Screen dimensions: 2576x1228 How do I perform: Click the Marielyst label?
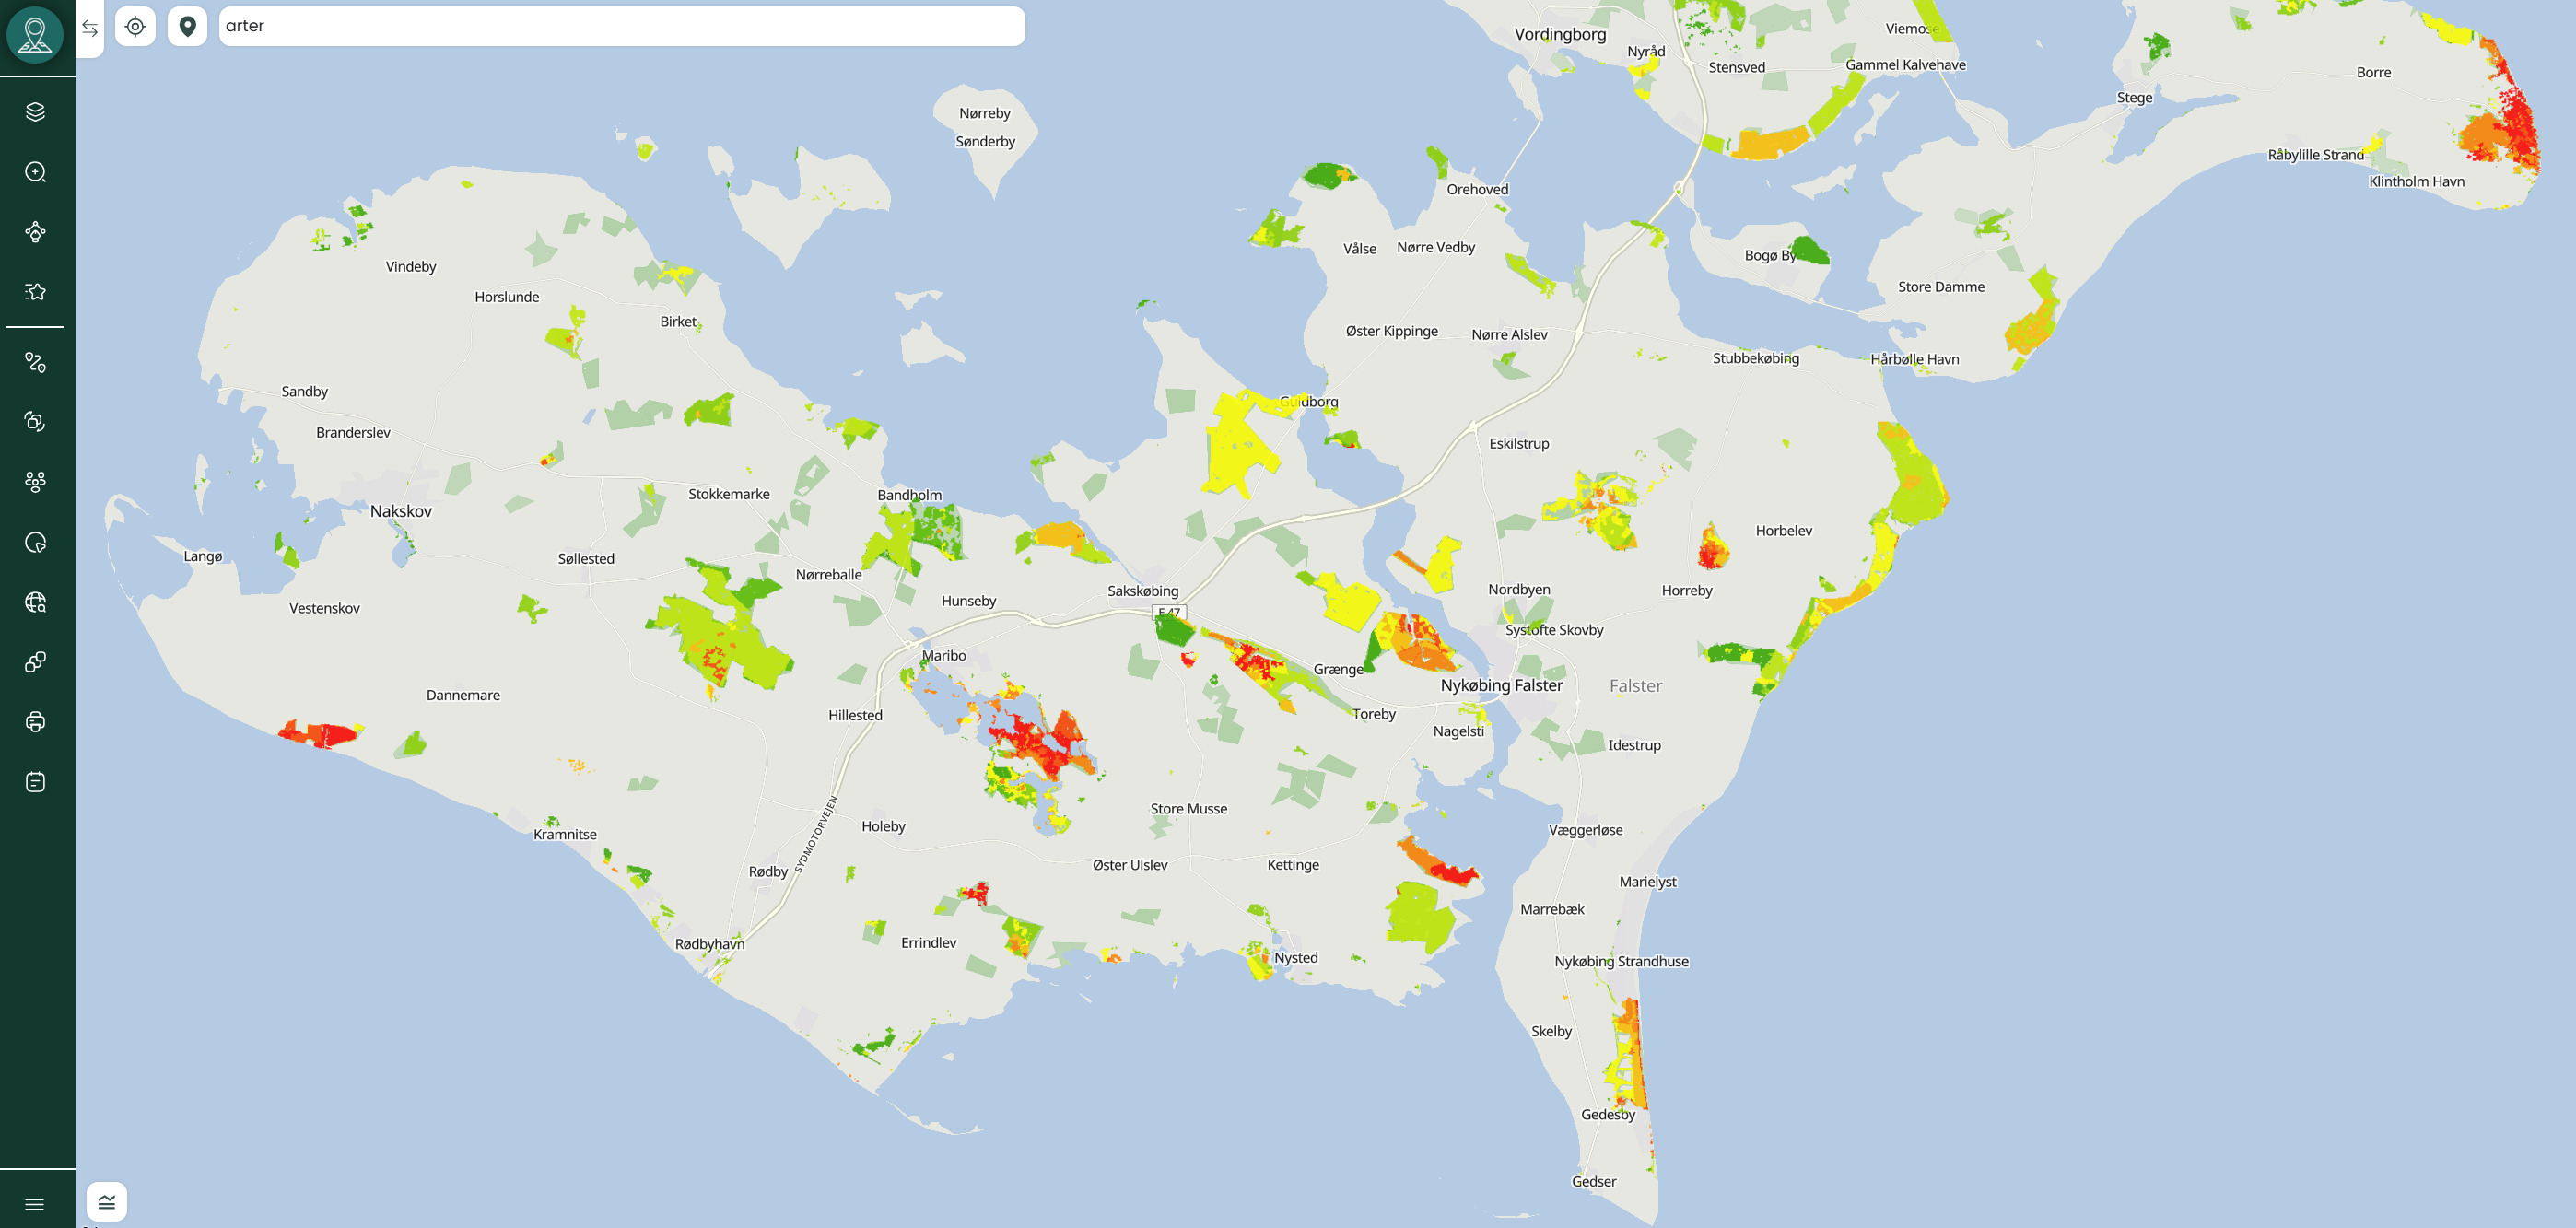coord(1648,882)
